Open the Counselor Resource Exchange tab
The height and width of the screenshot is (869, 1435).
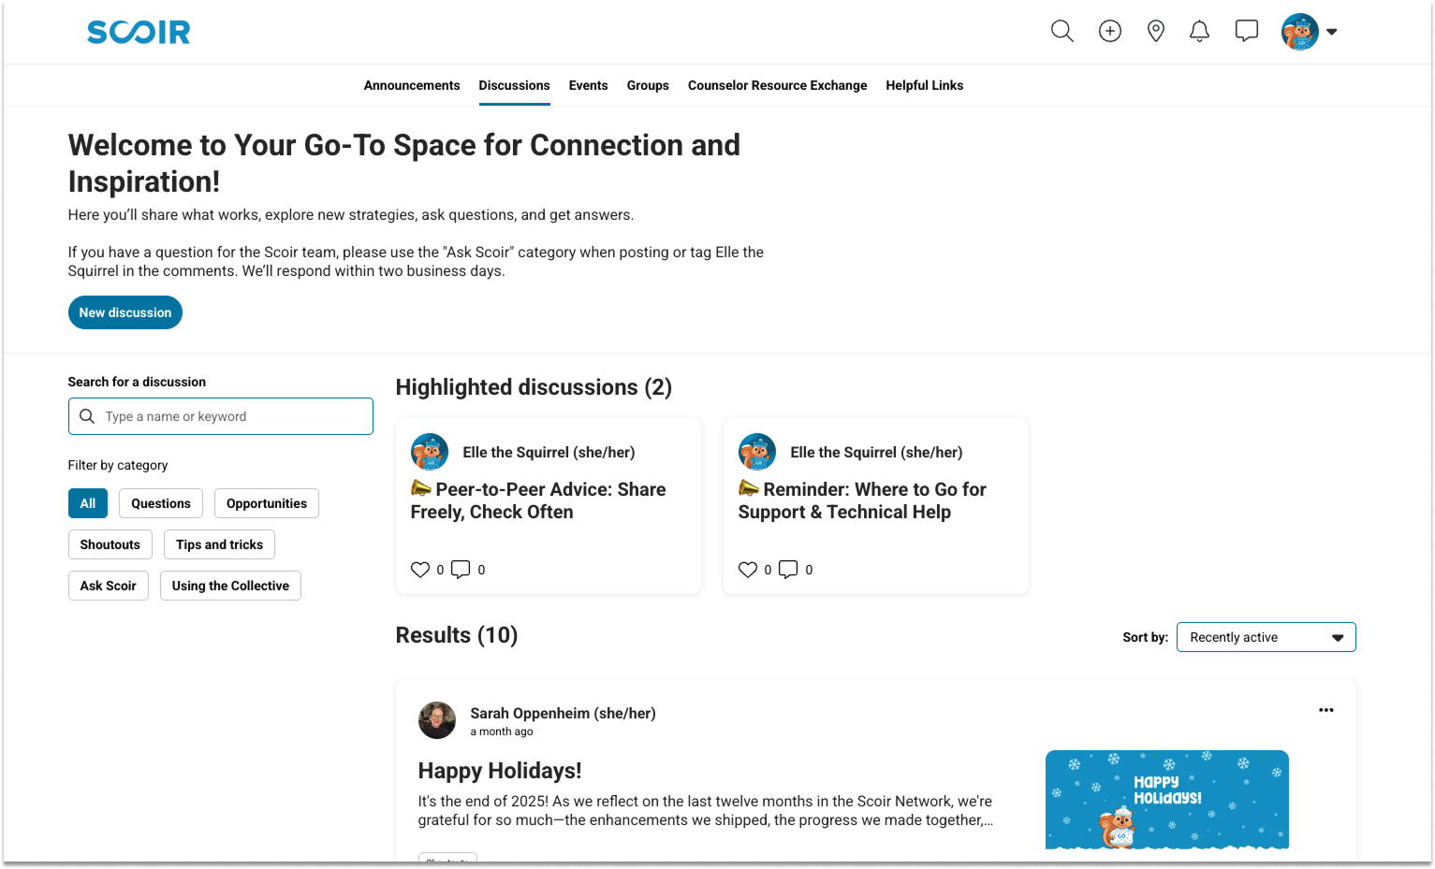coord(777,85)
